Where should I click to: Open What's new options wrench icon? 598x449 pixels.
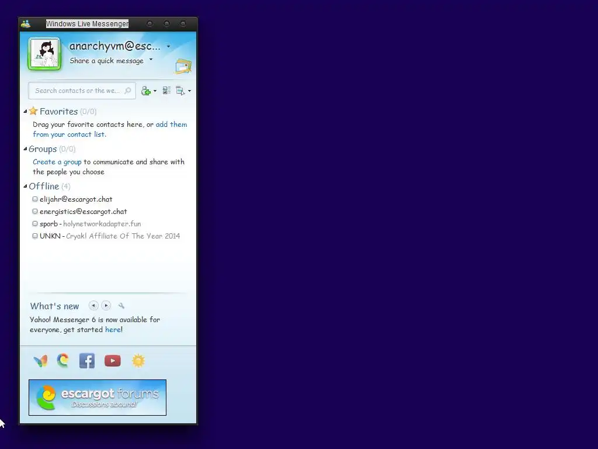pyautogui.click(x=121, y=306)
